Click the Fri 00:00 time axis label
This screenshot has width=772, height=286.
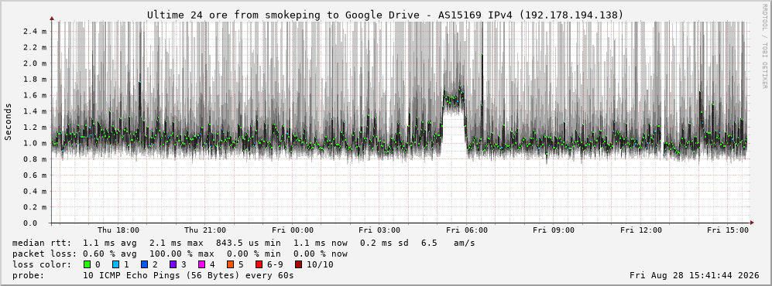[x=293, y=230]
